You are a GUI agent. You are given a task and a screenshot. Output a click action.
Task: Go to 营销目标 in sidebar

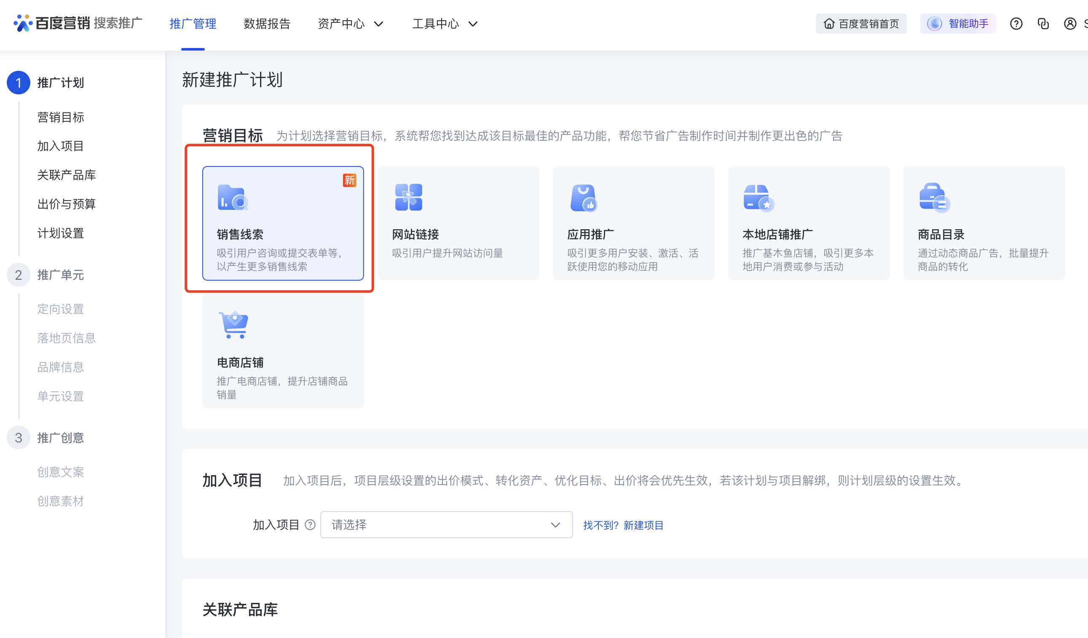60,117
